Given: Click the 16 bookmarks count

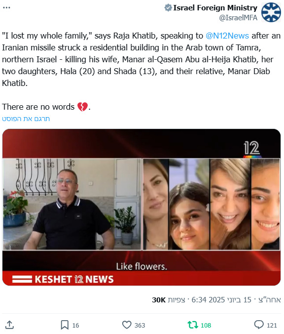Looking at the screenshot, I should click(x=75, y=325).
